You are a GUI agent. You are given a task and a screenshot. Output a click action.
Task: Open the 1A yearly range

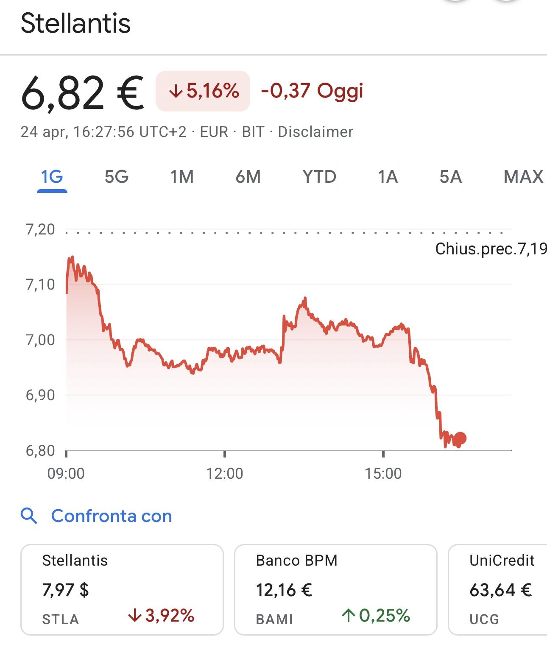tap(388, 176)
